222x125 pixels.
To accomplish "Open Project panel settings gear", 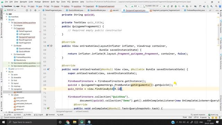I will click(35, 10).
